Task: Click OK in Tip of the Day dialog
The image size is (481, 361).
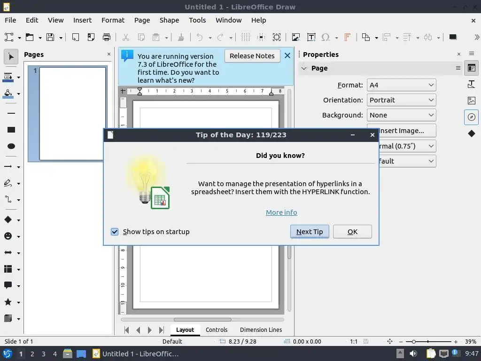Action: [352, 232]
